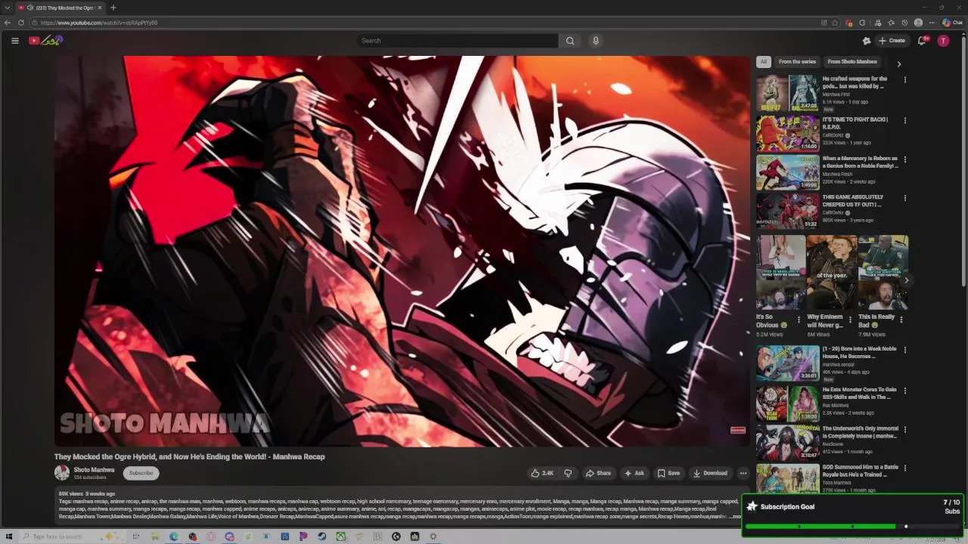Viewport: 968px width, 544px height.
Task: Like the video with thumbs up
Action: coord(542,473)
